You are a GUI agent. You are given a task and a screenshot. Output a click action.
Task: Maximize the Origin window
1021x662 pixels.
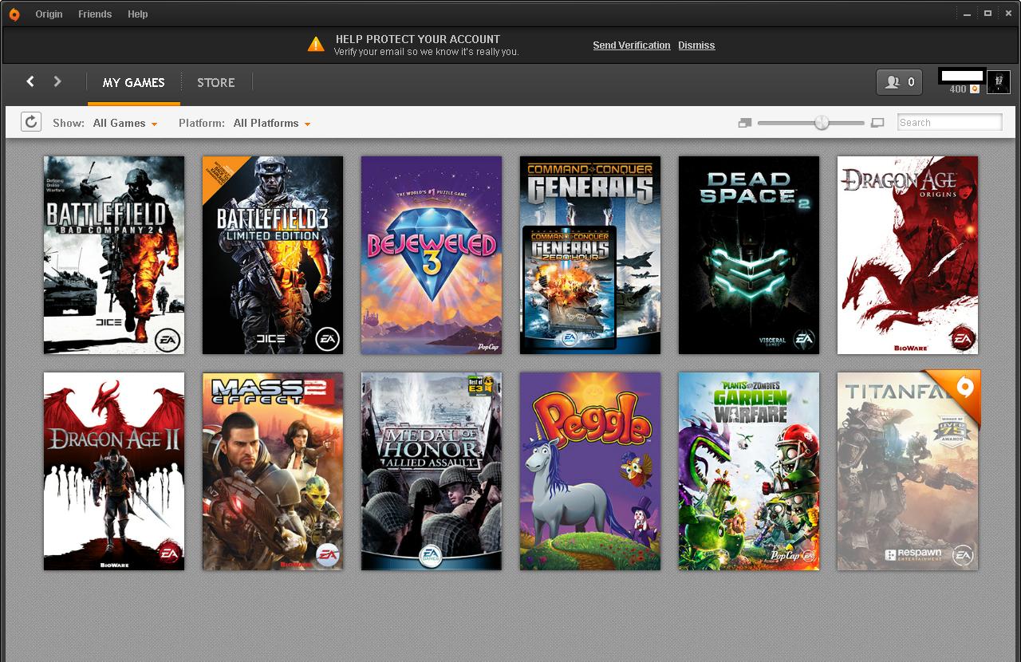click(x=987, y=14)
